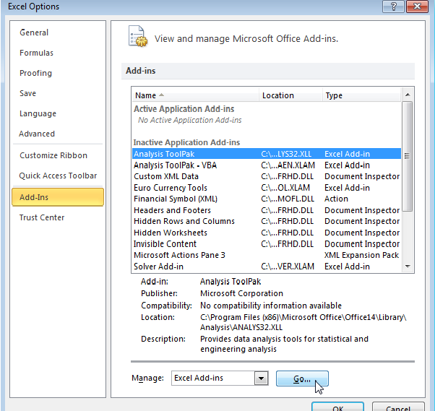Viewport: 435px width, 411px height.
Task: Select the Microsoft Actions Pane 3 row
Action: pyautogui.click(x=267, y=255)
